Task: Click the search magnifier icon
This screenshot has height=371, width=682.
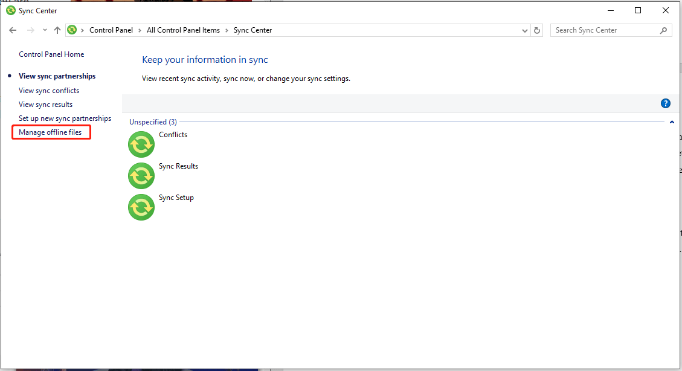Action: [663, 30]
